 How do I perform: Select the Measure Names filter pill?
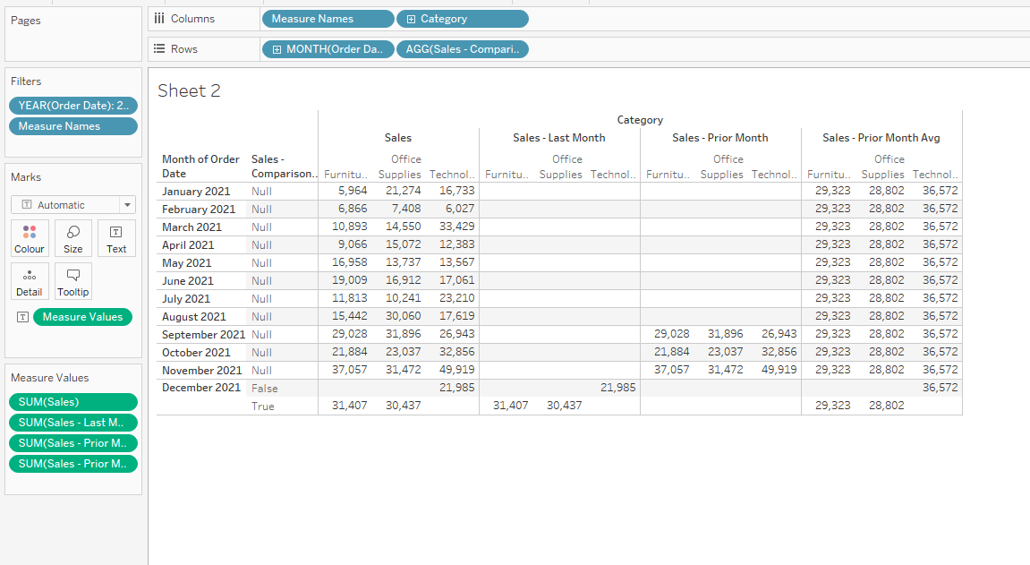point(72,126)
